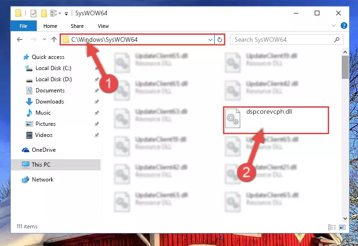The width and height of the screenshot is (358, 246).
Task: Click the address bar path C:\Windows\SysWOW64
Action: [104, 39]
